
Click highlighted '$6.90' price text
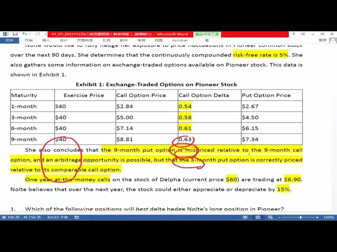[x=293, y=179]
